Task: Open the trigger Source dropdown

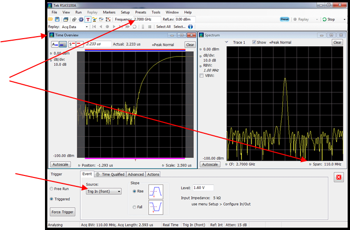Action: click(x=104, y=191)
